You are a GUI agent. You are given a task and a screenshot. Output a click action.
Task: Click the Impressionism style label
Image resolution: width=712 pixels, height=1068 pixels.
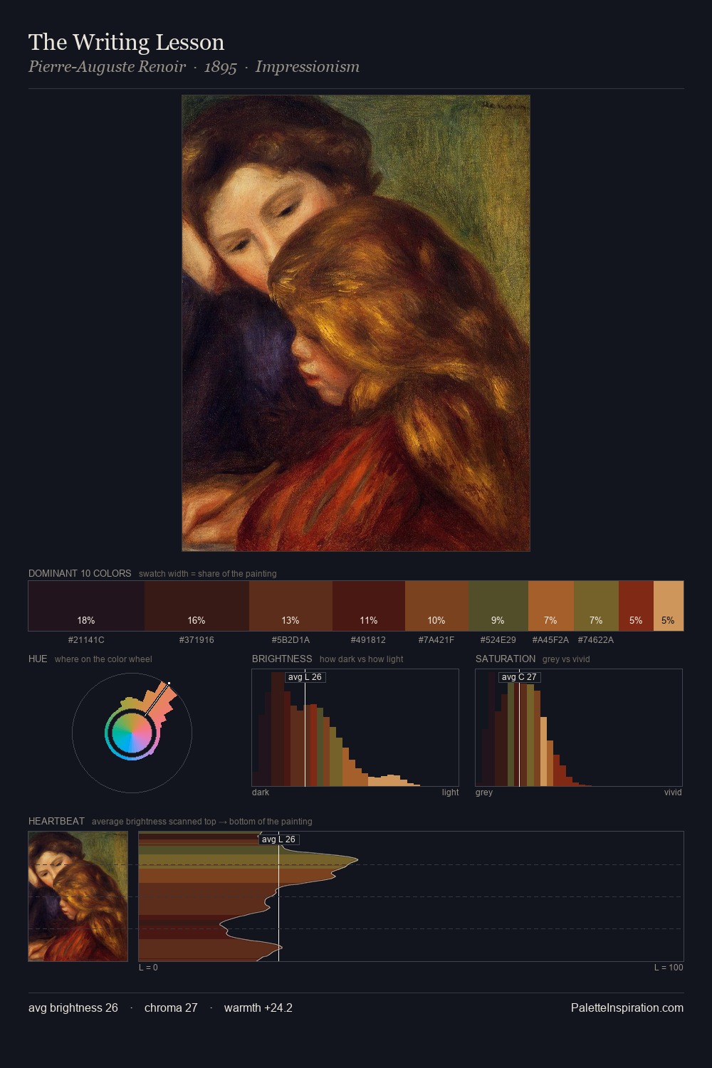coord(308,67)
